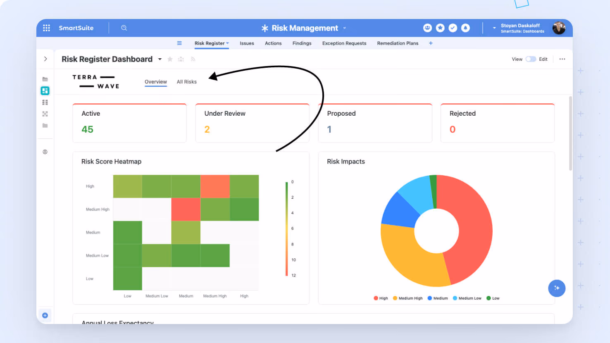Click the search magnifier icon
Screen dimensions: 610x343
[124, 28]
